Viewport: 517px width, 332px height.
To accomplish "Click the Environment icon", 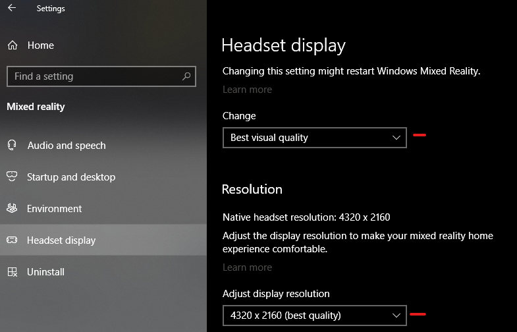I will [12, 208].
